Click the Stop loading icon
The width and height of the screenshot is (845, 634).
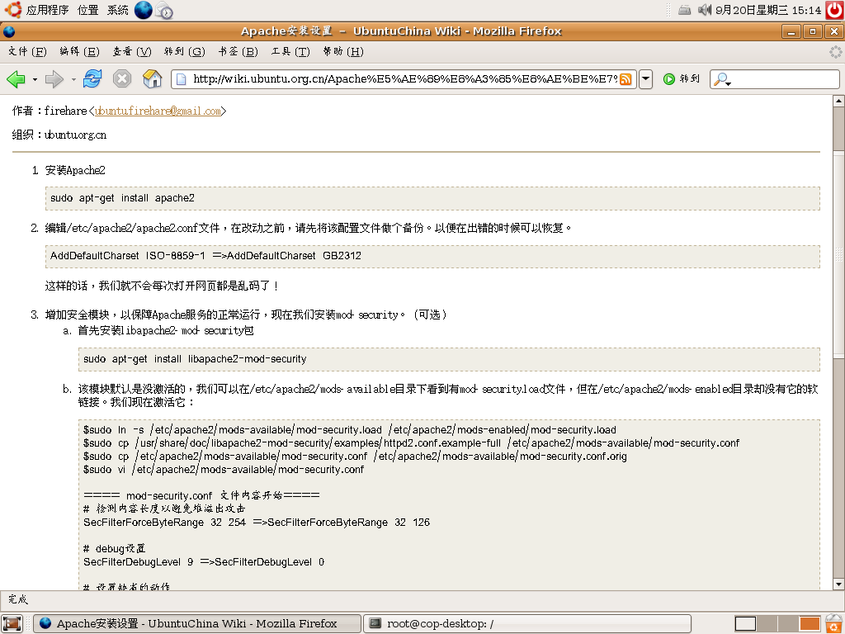(122, 79)
